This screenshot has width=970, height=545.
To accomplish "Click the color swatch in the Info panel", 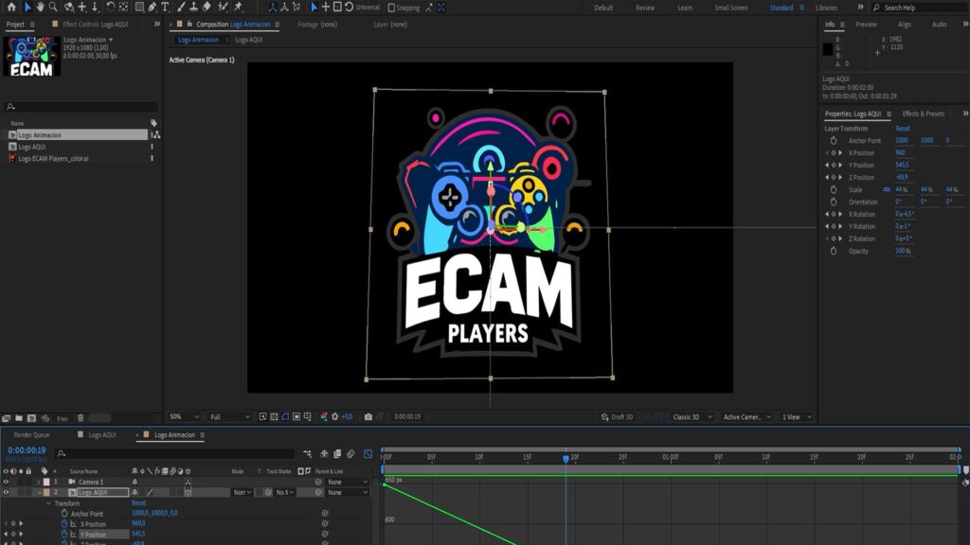I will 828,48.
